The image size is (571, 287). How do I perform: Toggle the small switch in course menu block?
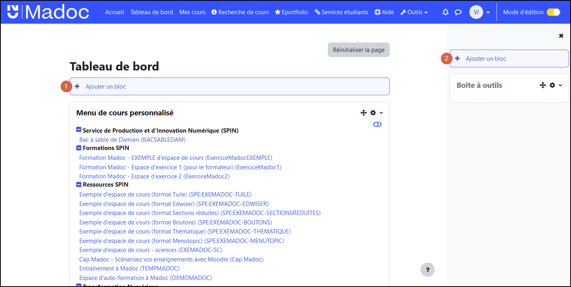tap(377, 124)
